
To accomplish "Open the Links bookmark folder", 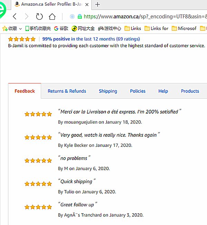I will (x=133, y=28).
